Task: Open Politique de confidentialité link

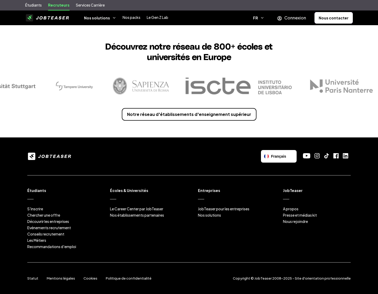Action: tap(128, 278)
